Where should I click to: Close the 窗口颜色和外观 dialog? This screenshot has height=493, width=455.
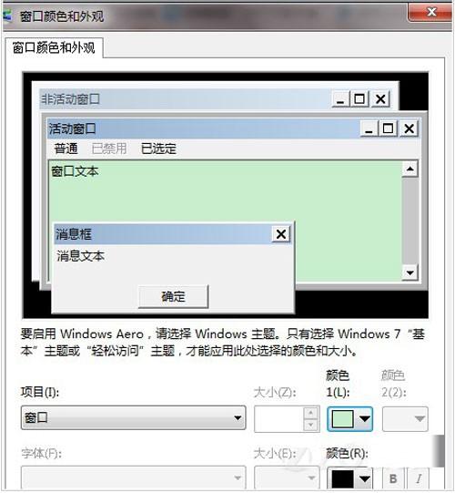[x=430, y=13]
